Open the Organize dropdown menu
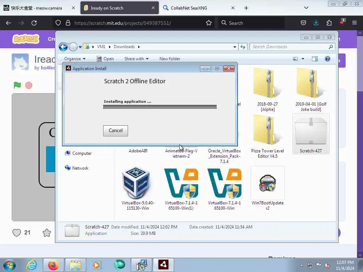This screenshot has height=272, width=363. (75, 59)
